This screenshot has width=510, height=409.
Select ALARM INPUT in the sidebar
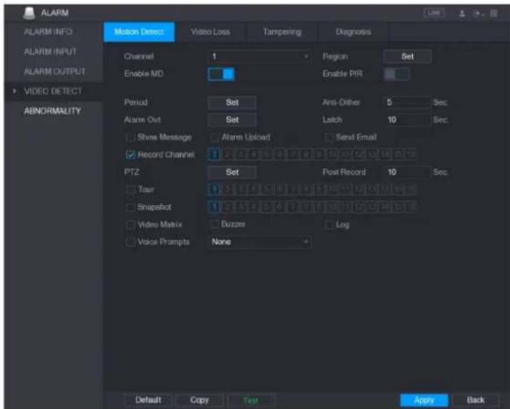click(50, 52)
